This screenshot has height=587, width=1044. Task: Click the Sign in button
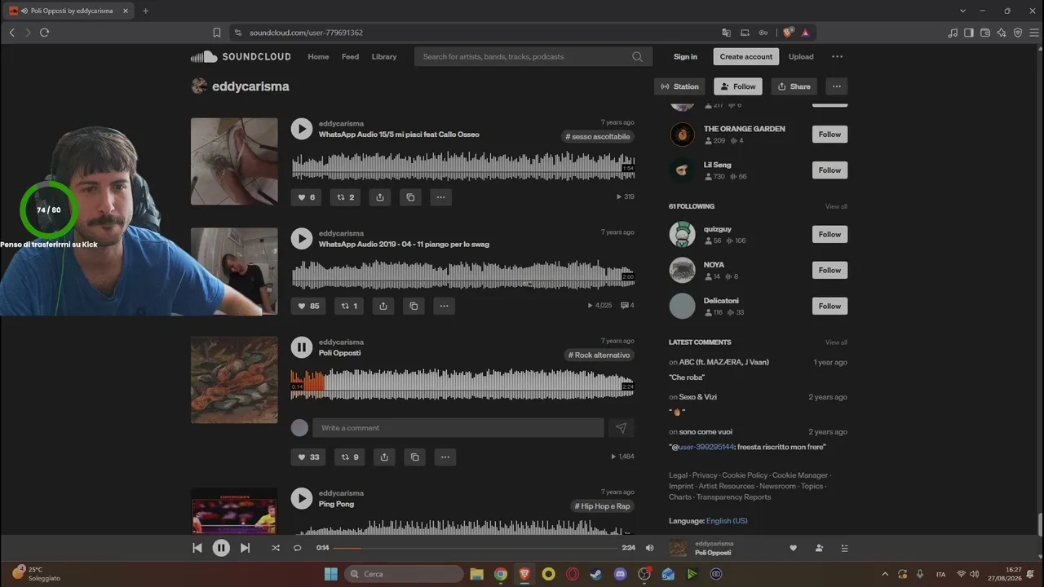pyautogui.click(x=685, y=57)
